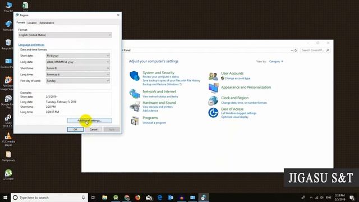Click the Appearance and Personalization monitor icon
The width and height of the screenshot is (359, 202).
213,88
